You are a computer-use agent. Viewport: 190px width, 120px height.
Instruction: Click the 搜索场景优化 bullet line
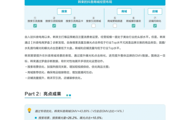click(x=68, y=67)
